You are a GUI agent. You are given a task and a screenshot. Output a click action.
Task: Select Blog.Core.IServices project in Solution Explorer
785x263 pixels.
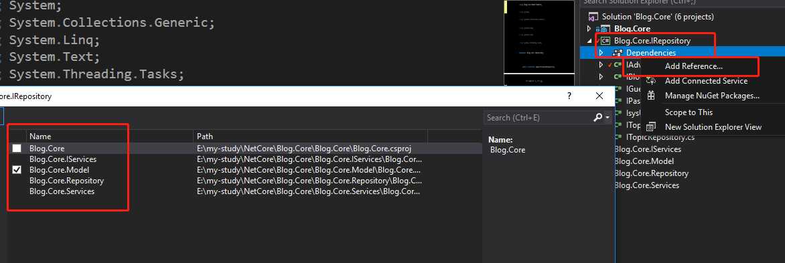(x=648, y=149)
